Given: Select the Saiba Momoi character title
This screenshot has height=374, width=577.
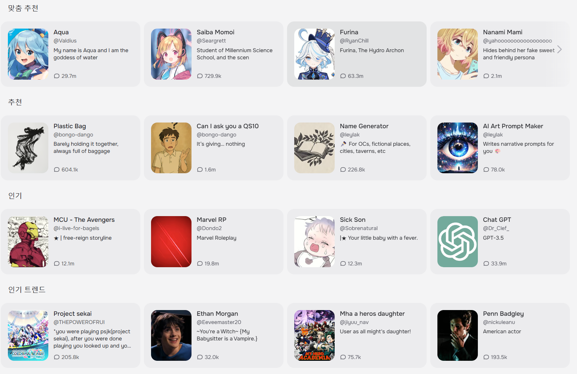Looking at the screenshot, I should 215,32.
